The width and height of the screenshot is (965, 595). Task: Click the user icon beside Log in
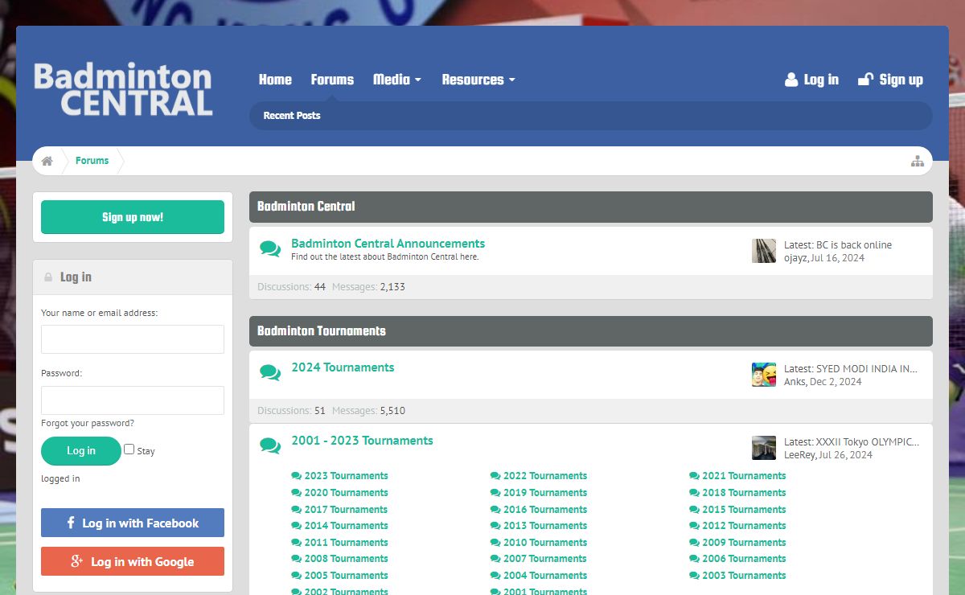click(x=791, y=80)
